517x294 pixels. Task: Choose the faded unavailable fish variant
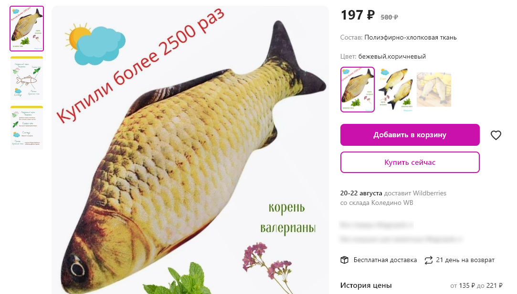pyautogui.click(x=434, y=90)
